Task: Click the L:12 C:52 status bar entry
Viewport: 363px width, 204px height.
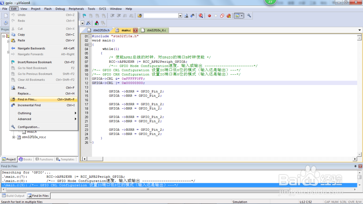Action: pos(306,202)
